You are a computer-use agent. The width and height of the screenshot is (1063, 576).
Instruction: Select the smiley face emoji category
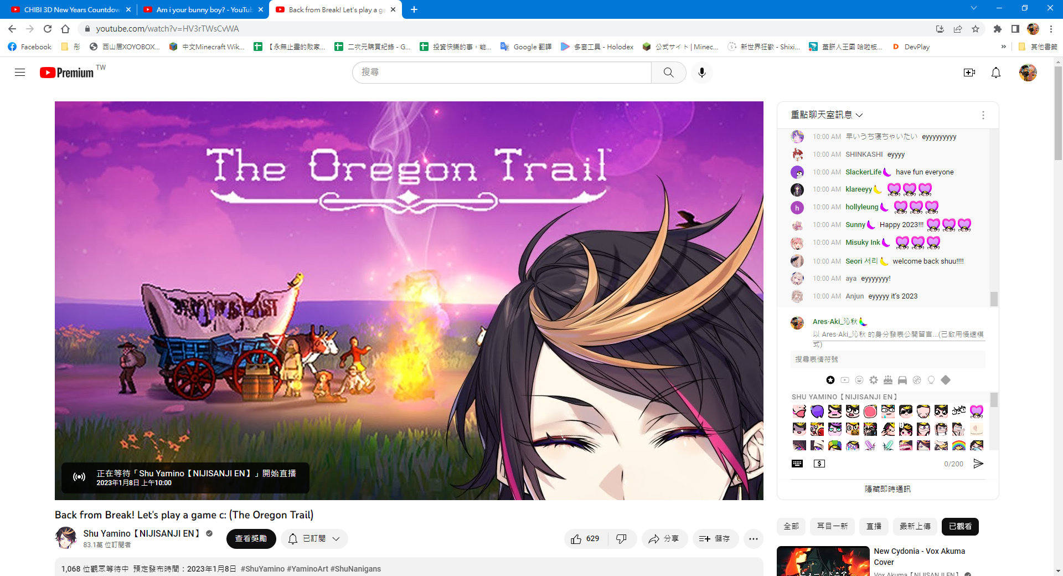pos(859,380)
